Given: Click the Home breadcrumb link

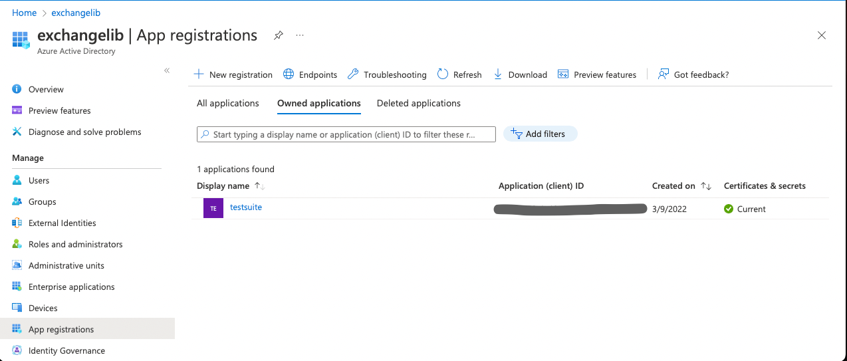Looking at the screenshot, I should click(25, 13).
